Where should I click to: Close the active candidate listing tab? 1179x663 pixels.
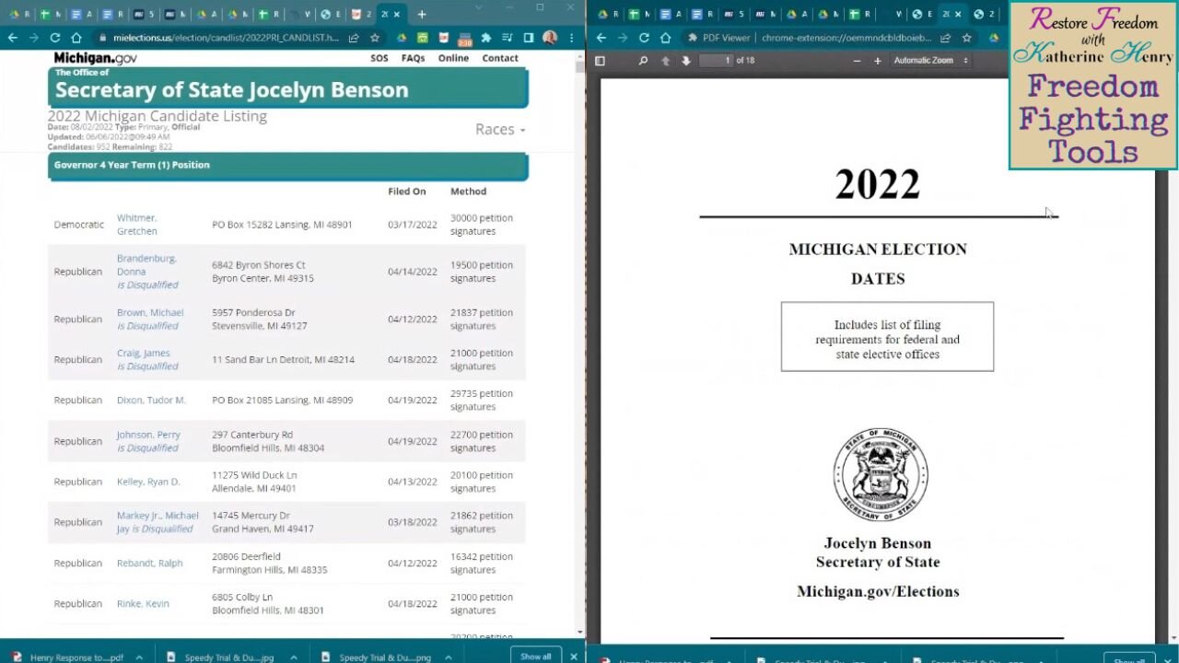(397, 15)
